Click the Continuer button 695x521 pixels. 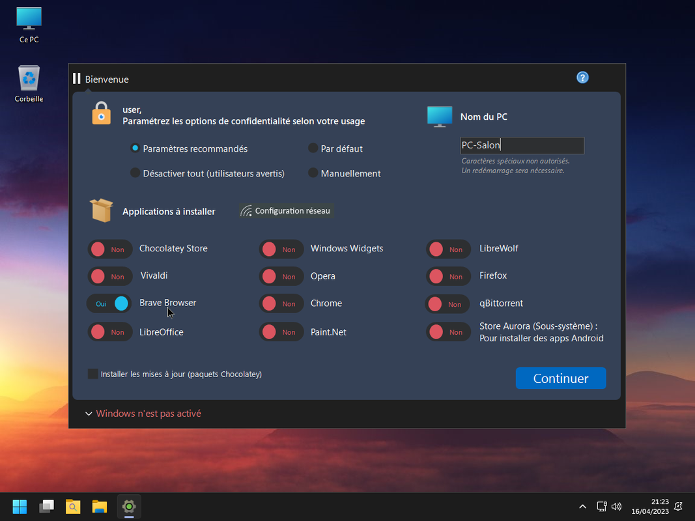561,378
